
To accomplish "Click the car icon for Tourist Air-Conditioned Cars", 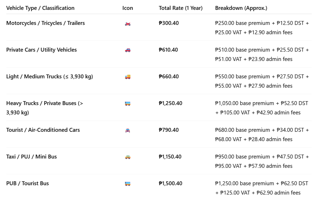I will (127, 130).
